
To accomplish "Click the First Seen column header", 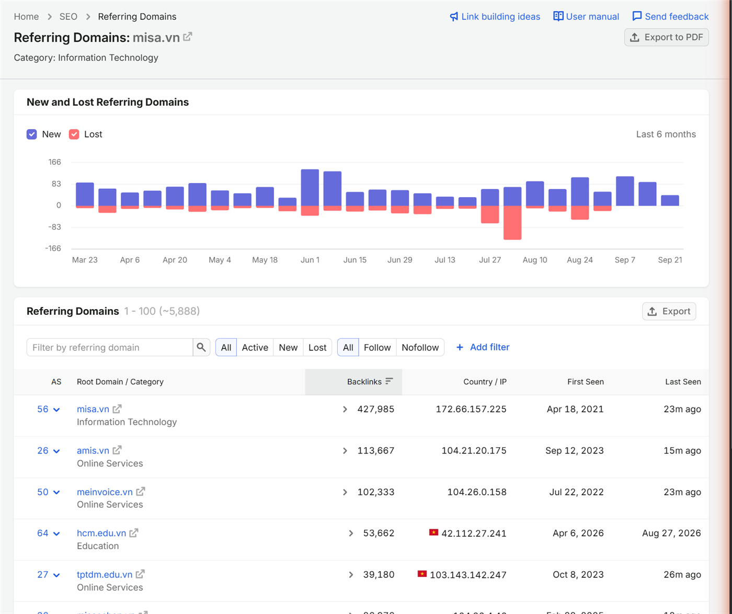I will (x=586, y=382).
